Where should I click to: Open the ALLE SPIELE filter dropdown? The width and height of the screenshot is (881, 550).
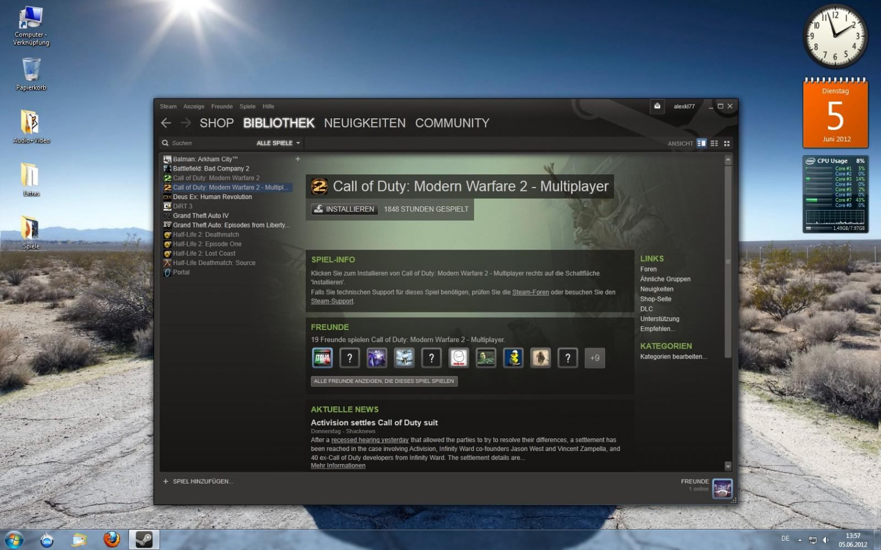pyautogui.click(x=278, y=143)
